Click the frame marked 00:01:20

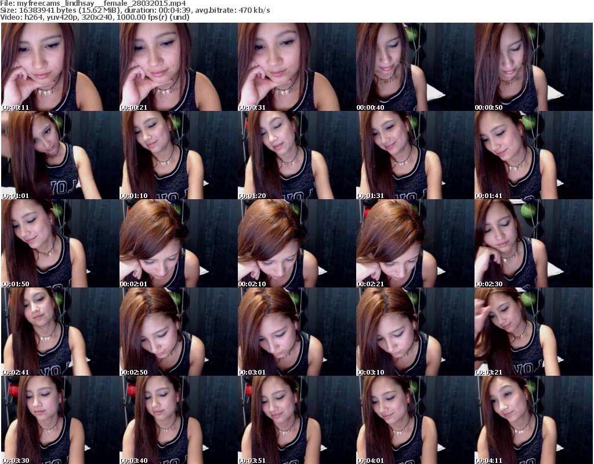(296, 155)
